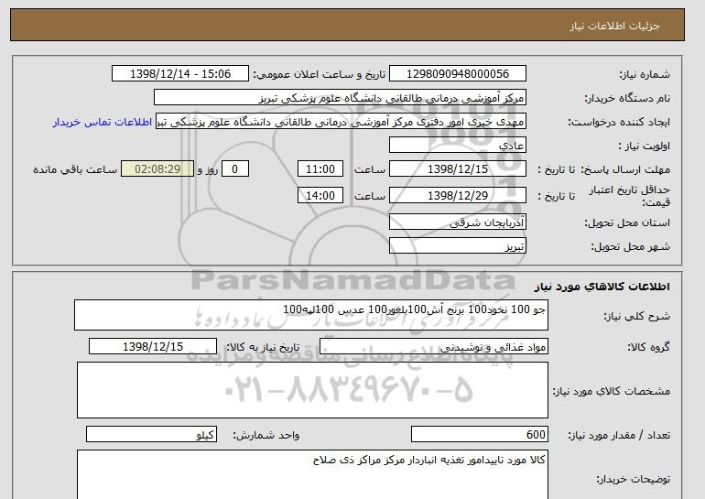This screenshot has width=705, height=499.
Task: Click the unit field showing کیلو
Action: tap(151, 435)
